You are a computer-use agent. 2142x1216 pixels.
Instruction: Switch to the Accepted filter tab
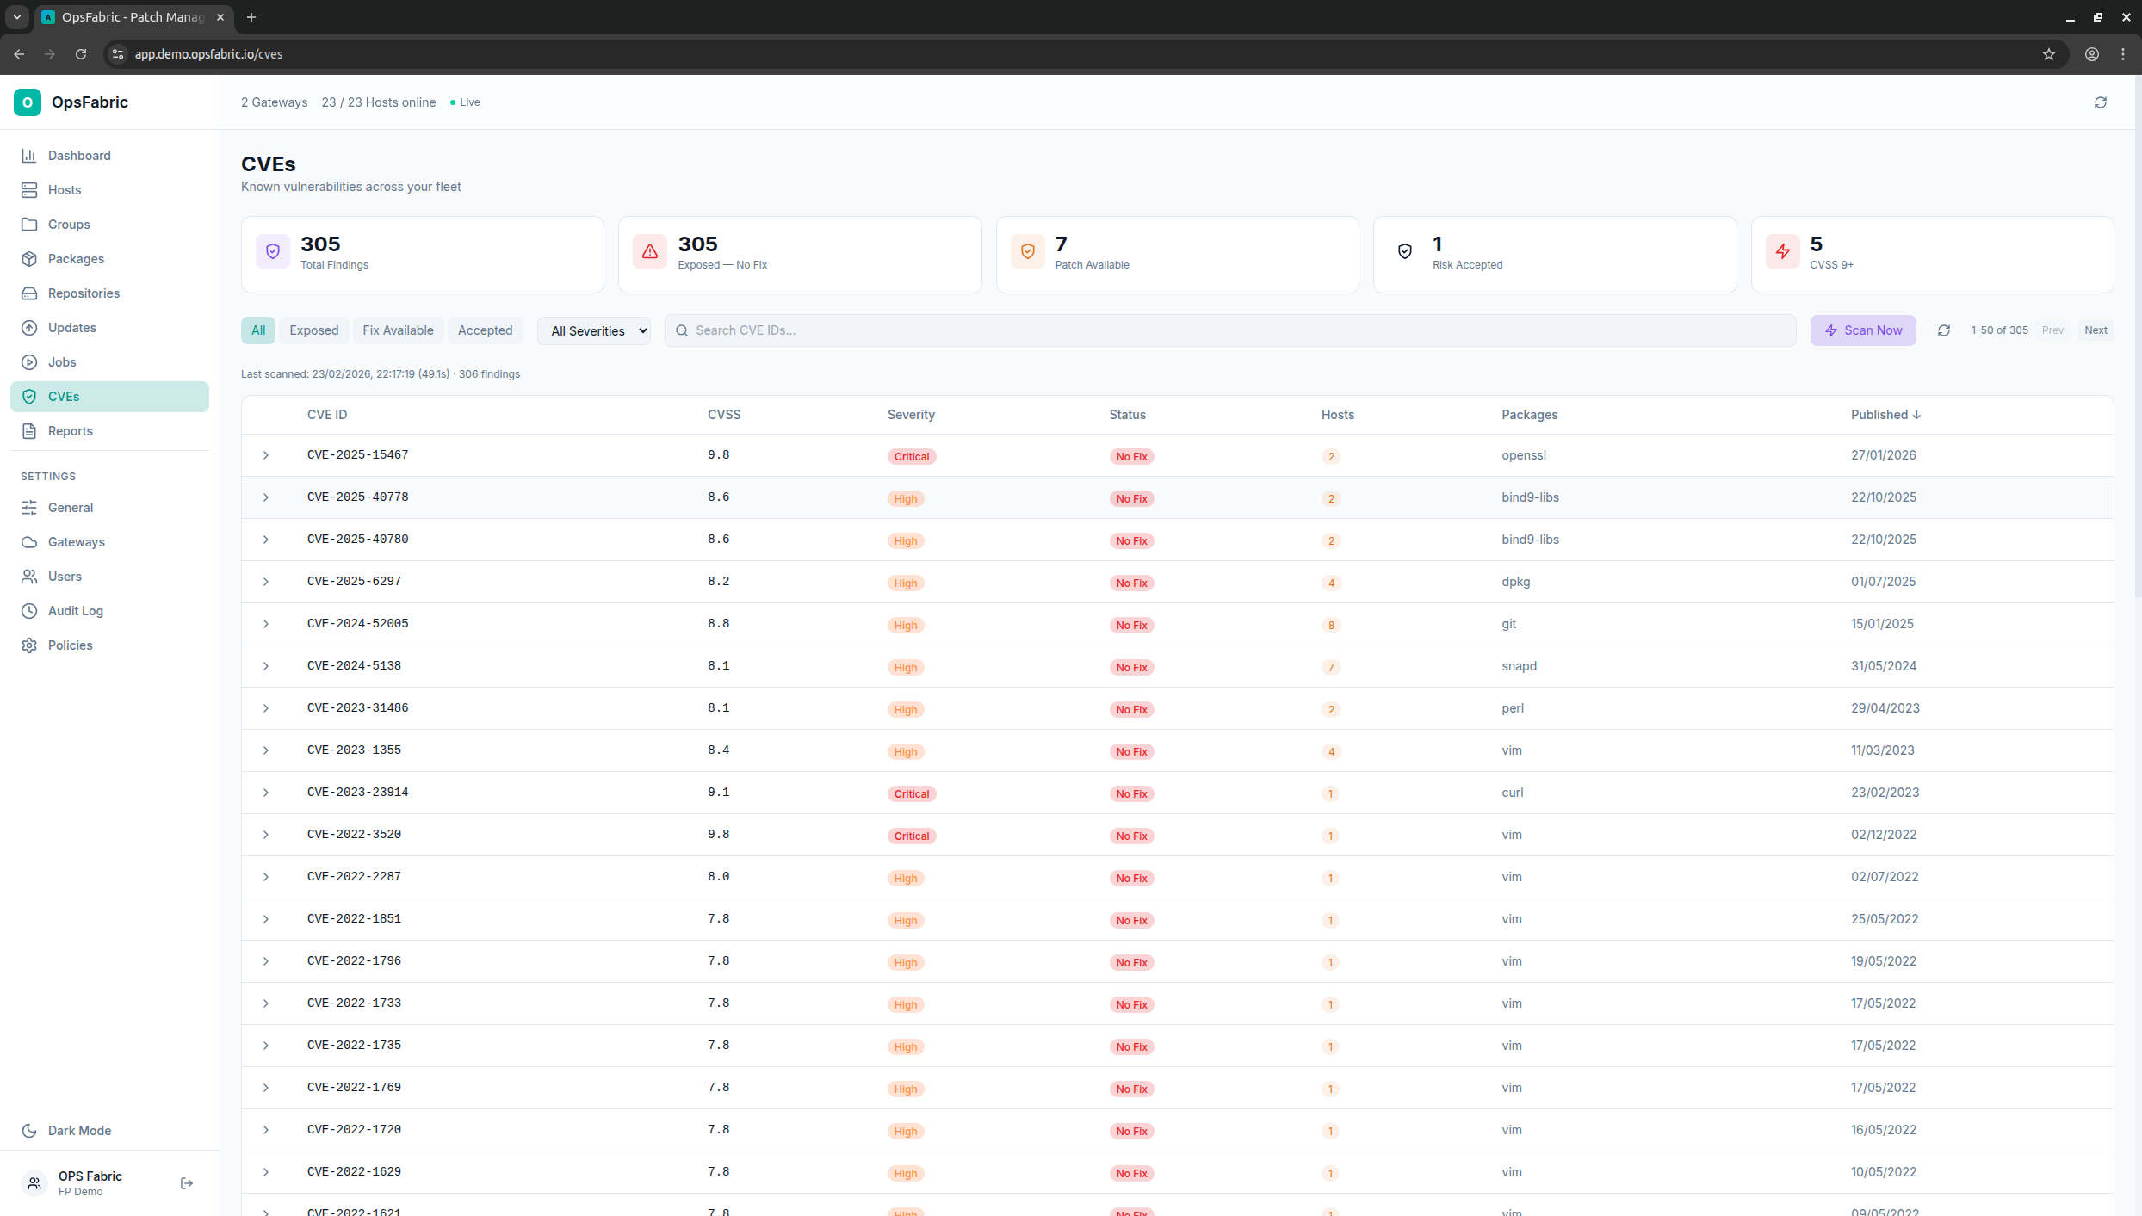[485, 330]
